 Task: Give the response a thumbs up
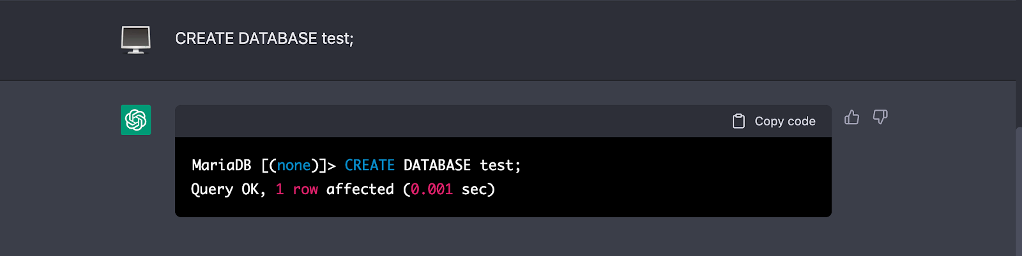851,117
